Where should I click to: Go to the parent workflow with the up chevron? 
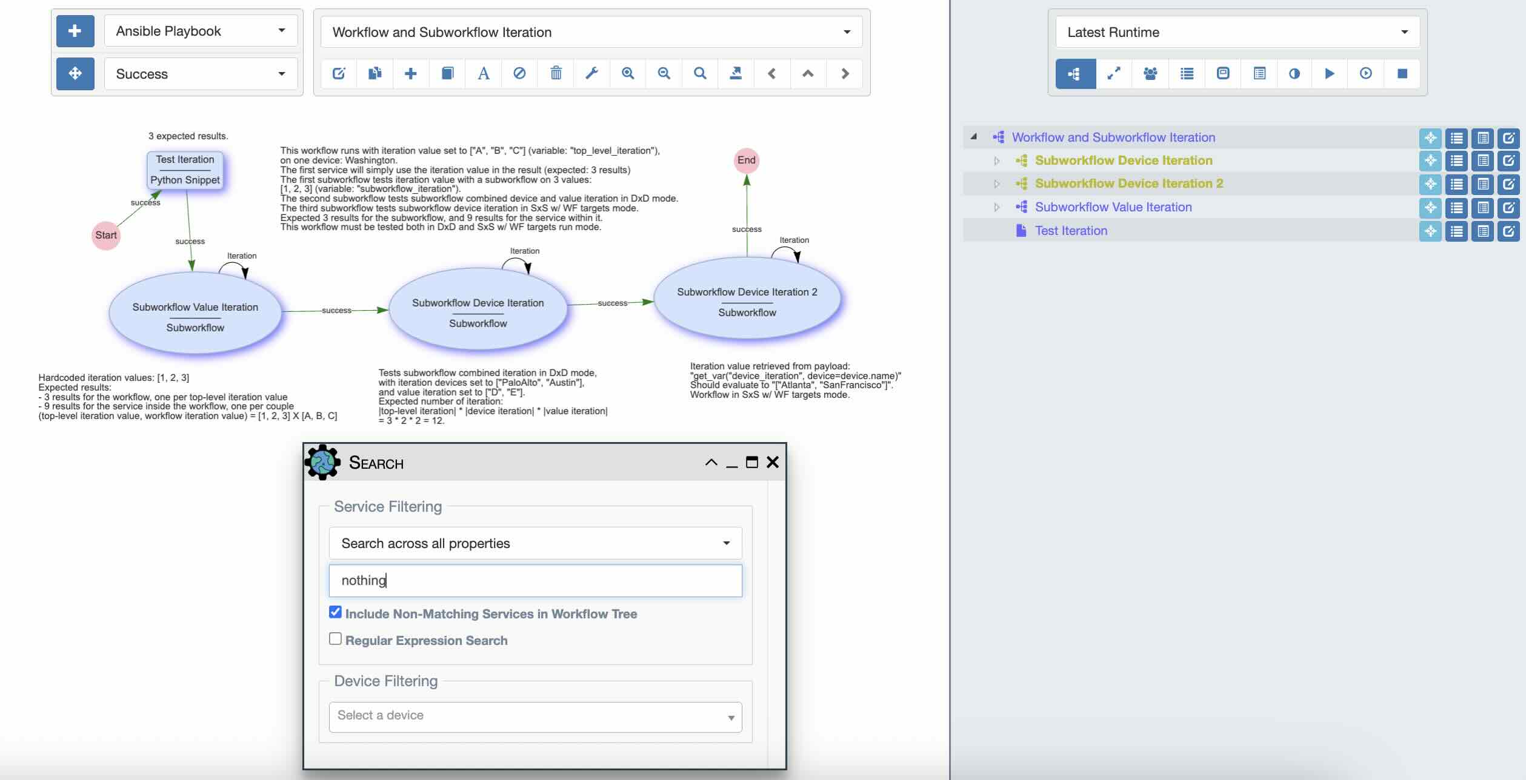click(808, 74)
